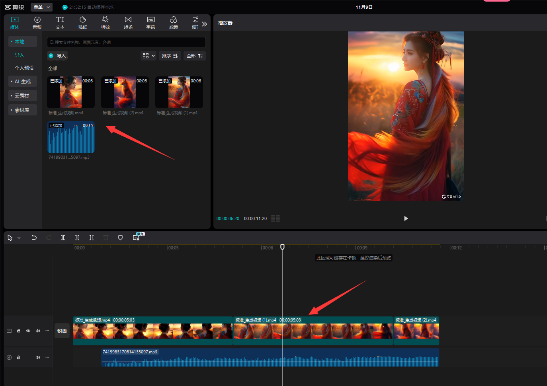Open audio track more options

click(47, 357)
